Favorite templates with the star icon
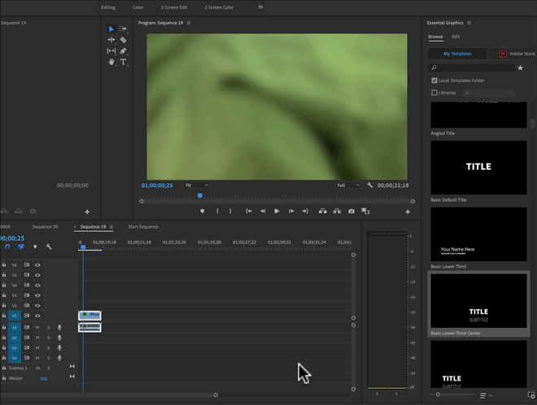 (520, 67)
